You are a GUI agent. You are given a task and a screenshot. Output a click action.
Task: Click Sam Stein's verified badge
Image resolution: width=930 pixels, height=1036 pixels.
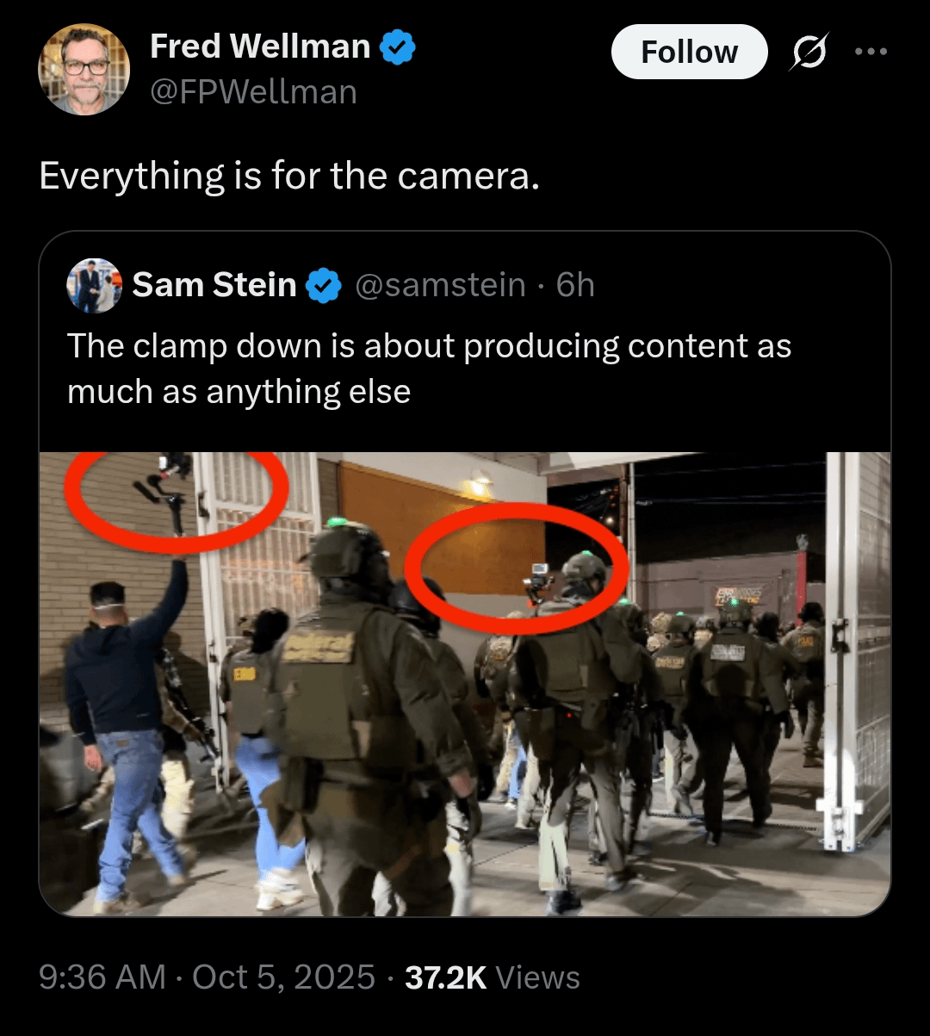pos(325,285)
